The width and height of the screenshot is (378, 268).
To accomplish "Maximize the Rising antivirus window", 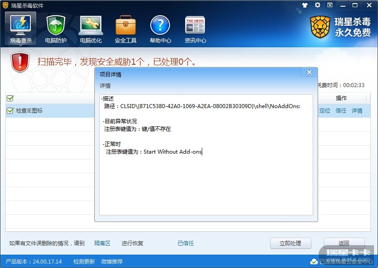I will pyautogui.click(x=355, y=5).
